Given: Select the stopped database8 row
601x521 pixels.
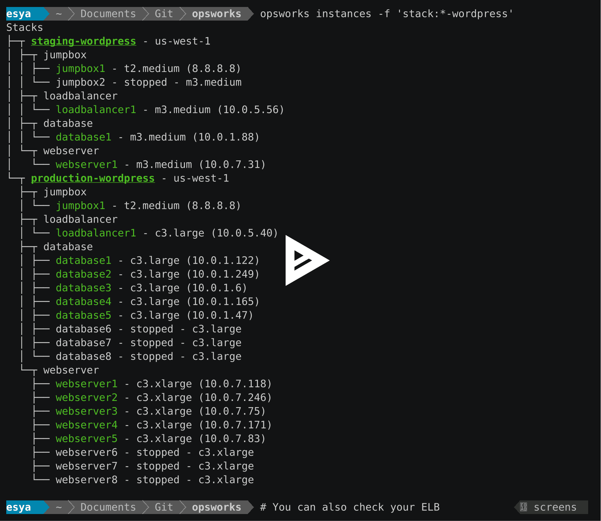Looking at the screenshot, I should 149,357.
